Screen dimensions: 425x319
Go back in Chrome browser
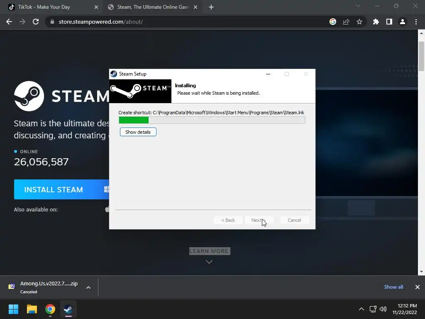9,22
